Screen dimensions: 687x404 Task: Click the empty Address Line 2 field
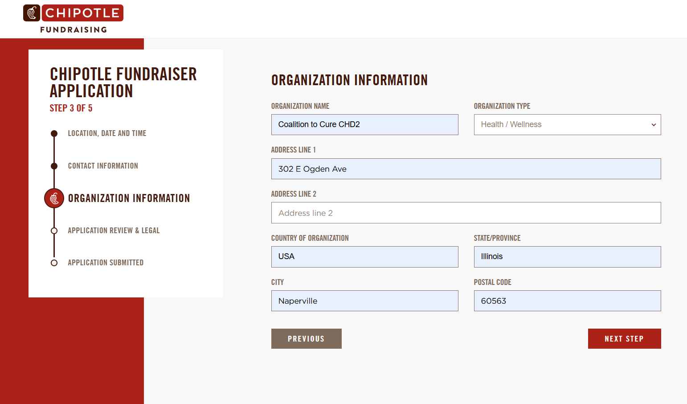(x=466, y=213)
